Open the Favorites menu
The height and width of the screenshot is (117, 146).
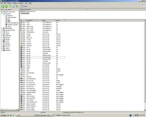(21, 3)
